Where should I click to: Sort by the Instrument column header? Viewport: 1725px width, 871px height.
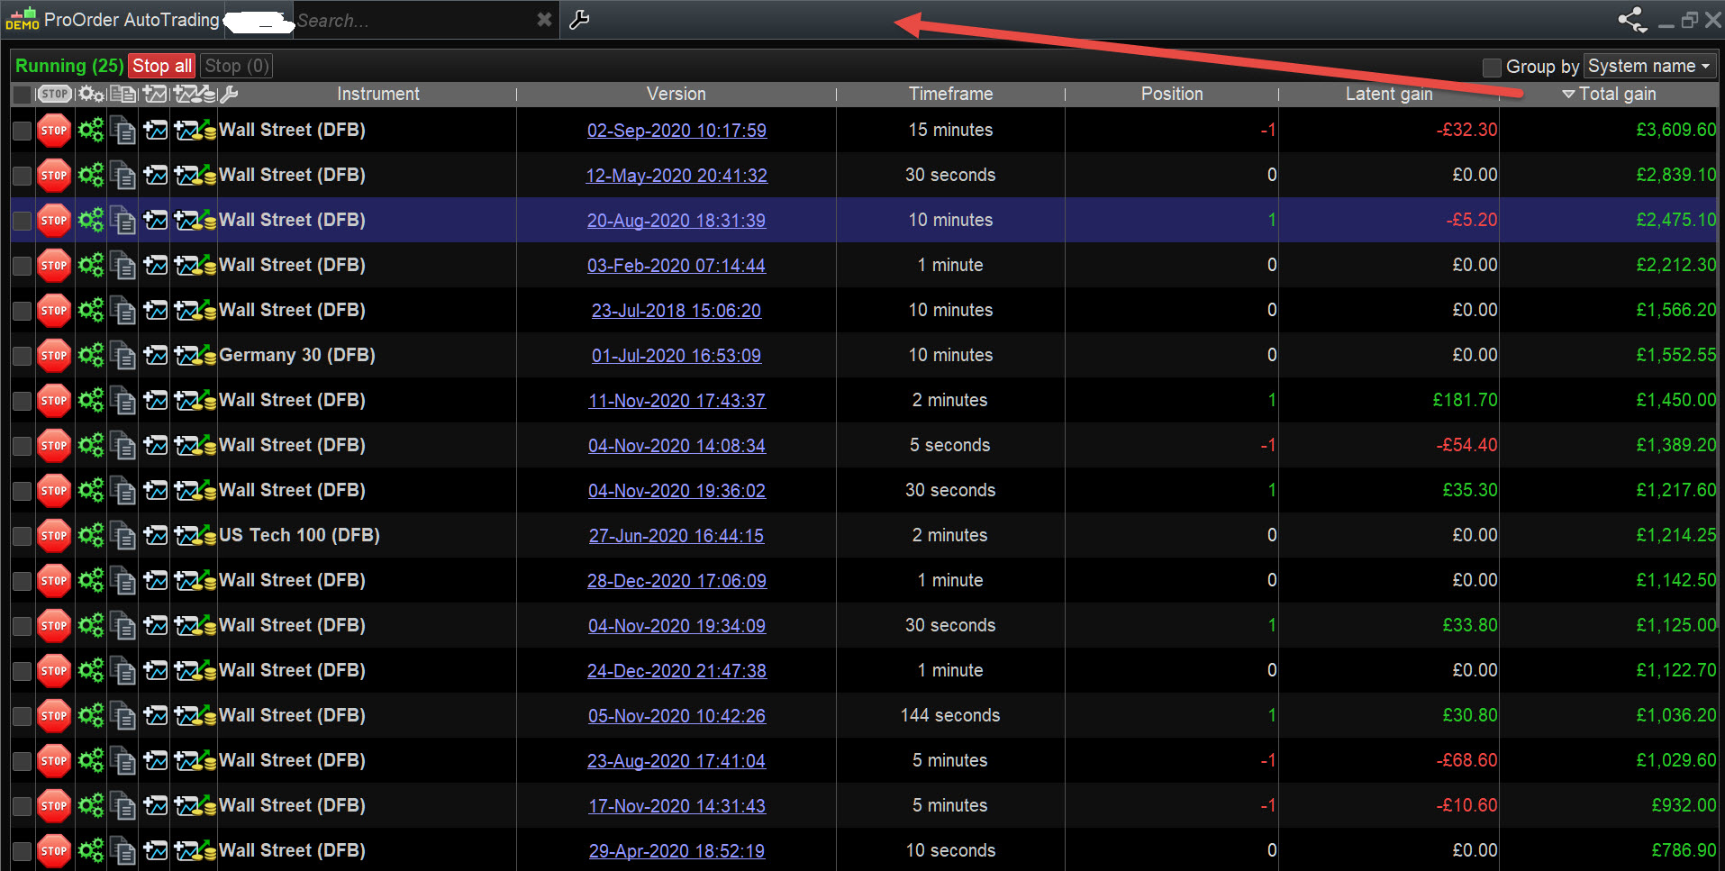click(378, 94)
